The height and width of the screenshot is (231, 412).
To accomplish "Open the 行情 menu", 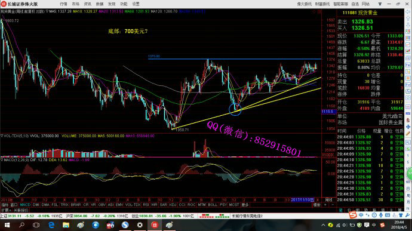I will (63, 4).
